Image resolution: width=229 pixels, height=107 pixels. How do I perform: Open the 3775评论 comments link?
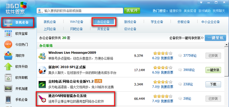point(190,55)
